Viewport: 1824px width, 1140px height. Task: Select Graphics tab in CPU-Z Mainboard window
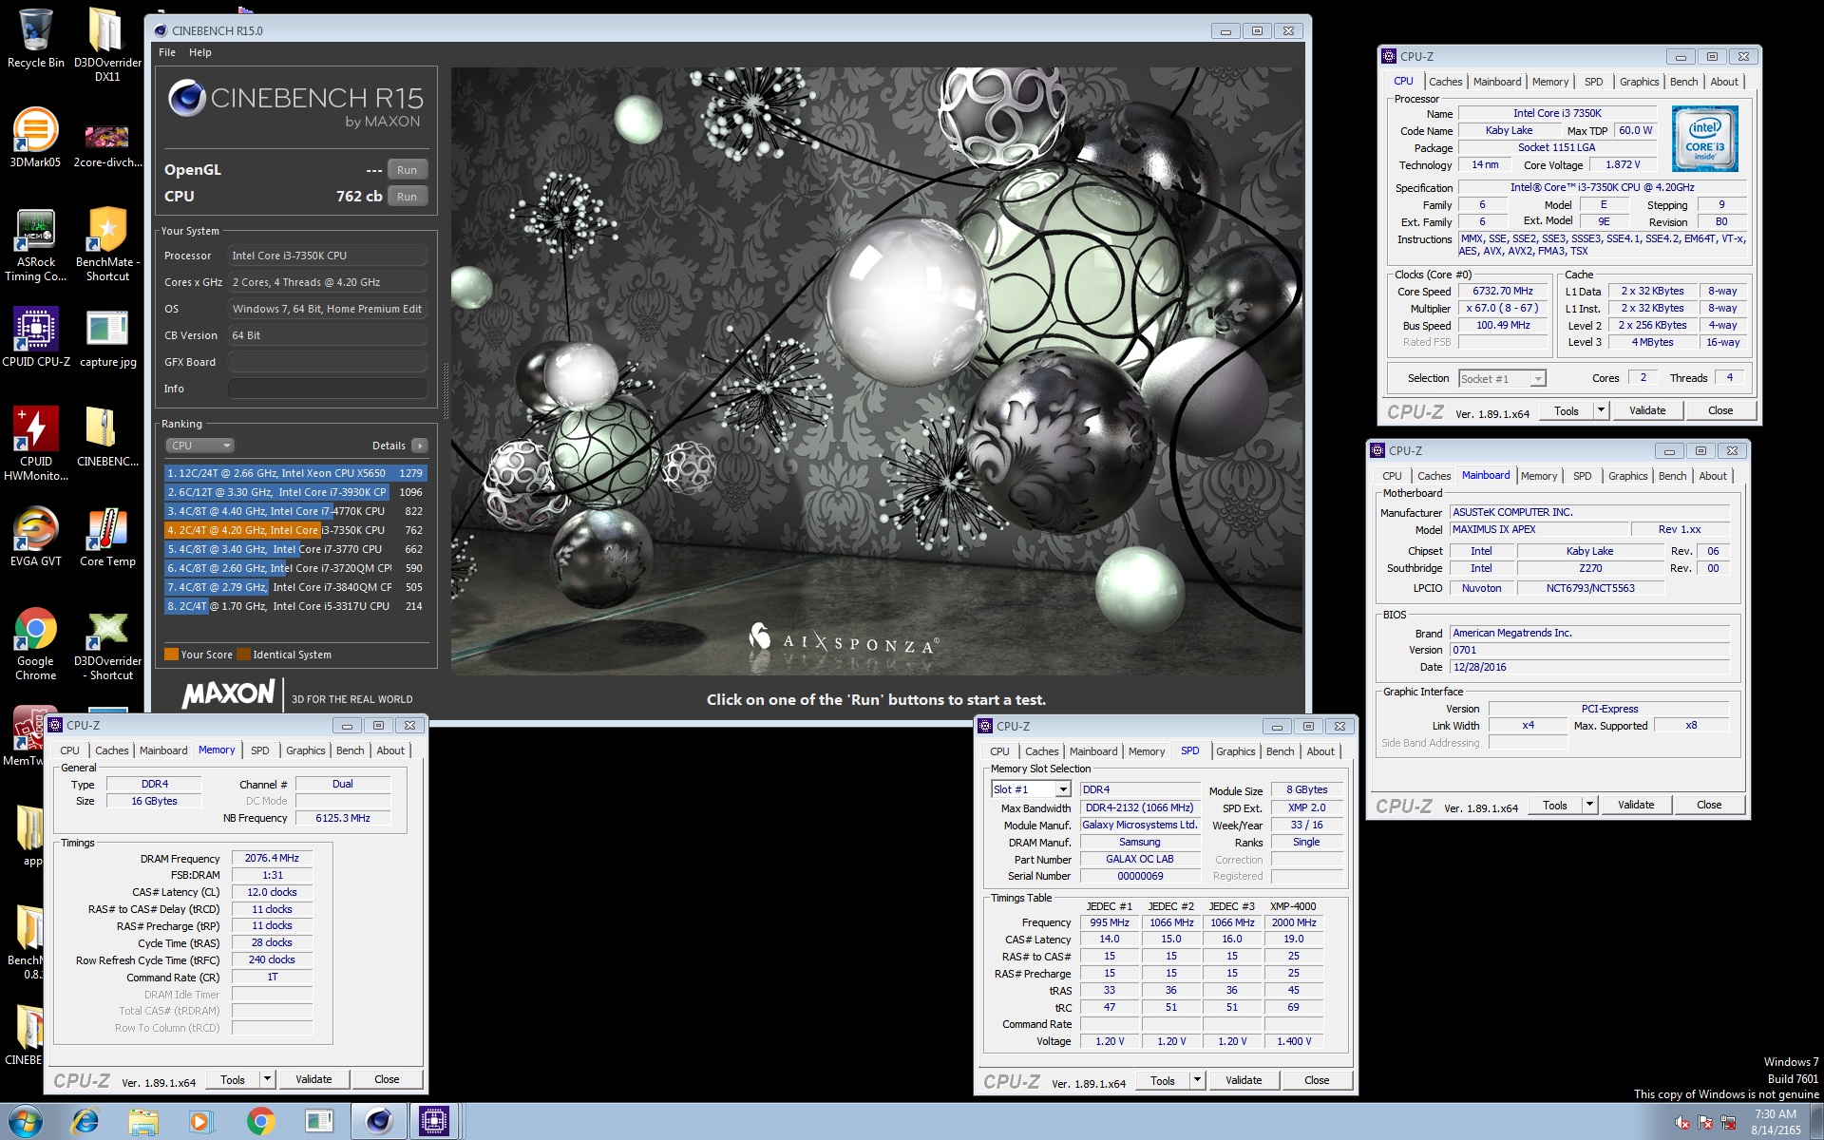click(1627, 476)
